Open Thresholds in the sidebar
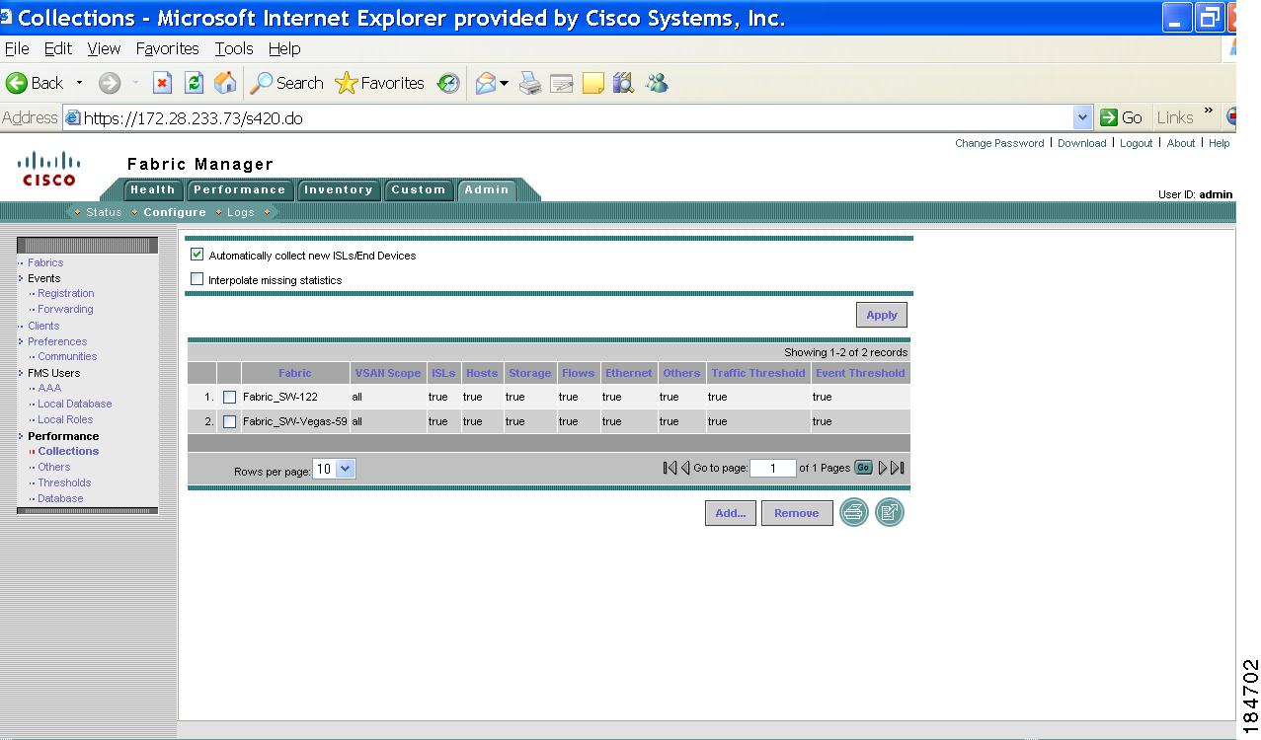This screenshot has width=1261, height=740. pos(64,482)
